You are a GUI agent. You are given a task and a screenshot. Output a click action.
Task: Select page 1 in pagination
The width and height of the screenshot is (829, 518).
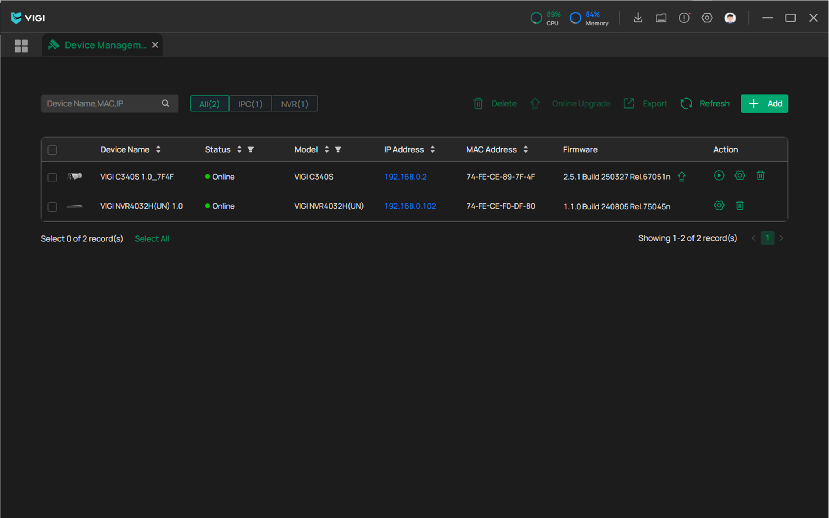click(767, 238)
